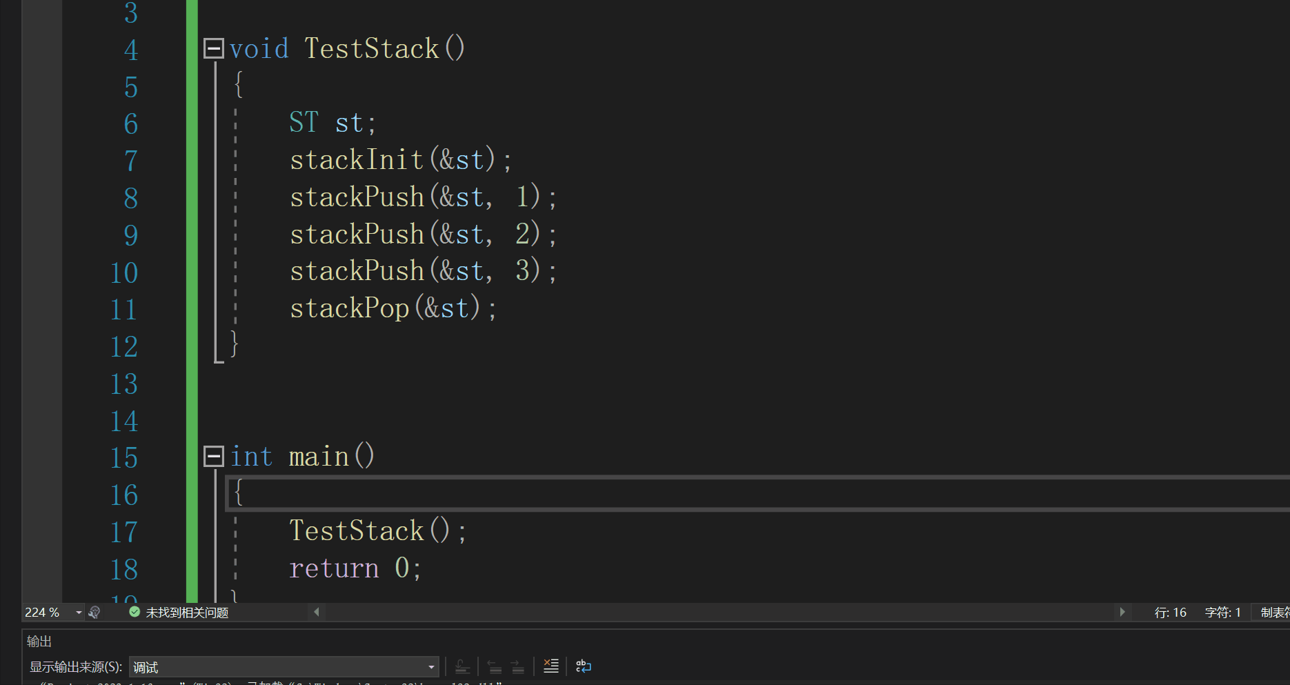The image size is (1290, 685).
Task: Click the go-to-previous-message icon
Action: [x=495, y=666]
